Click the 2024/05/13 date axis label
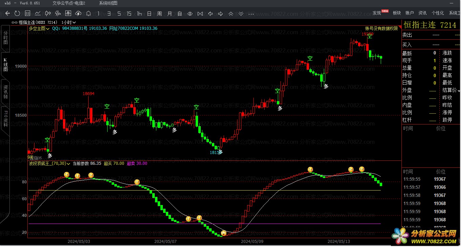This screenshot has height=247, width=462. (x=339, y=241)
